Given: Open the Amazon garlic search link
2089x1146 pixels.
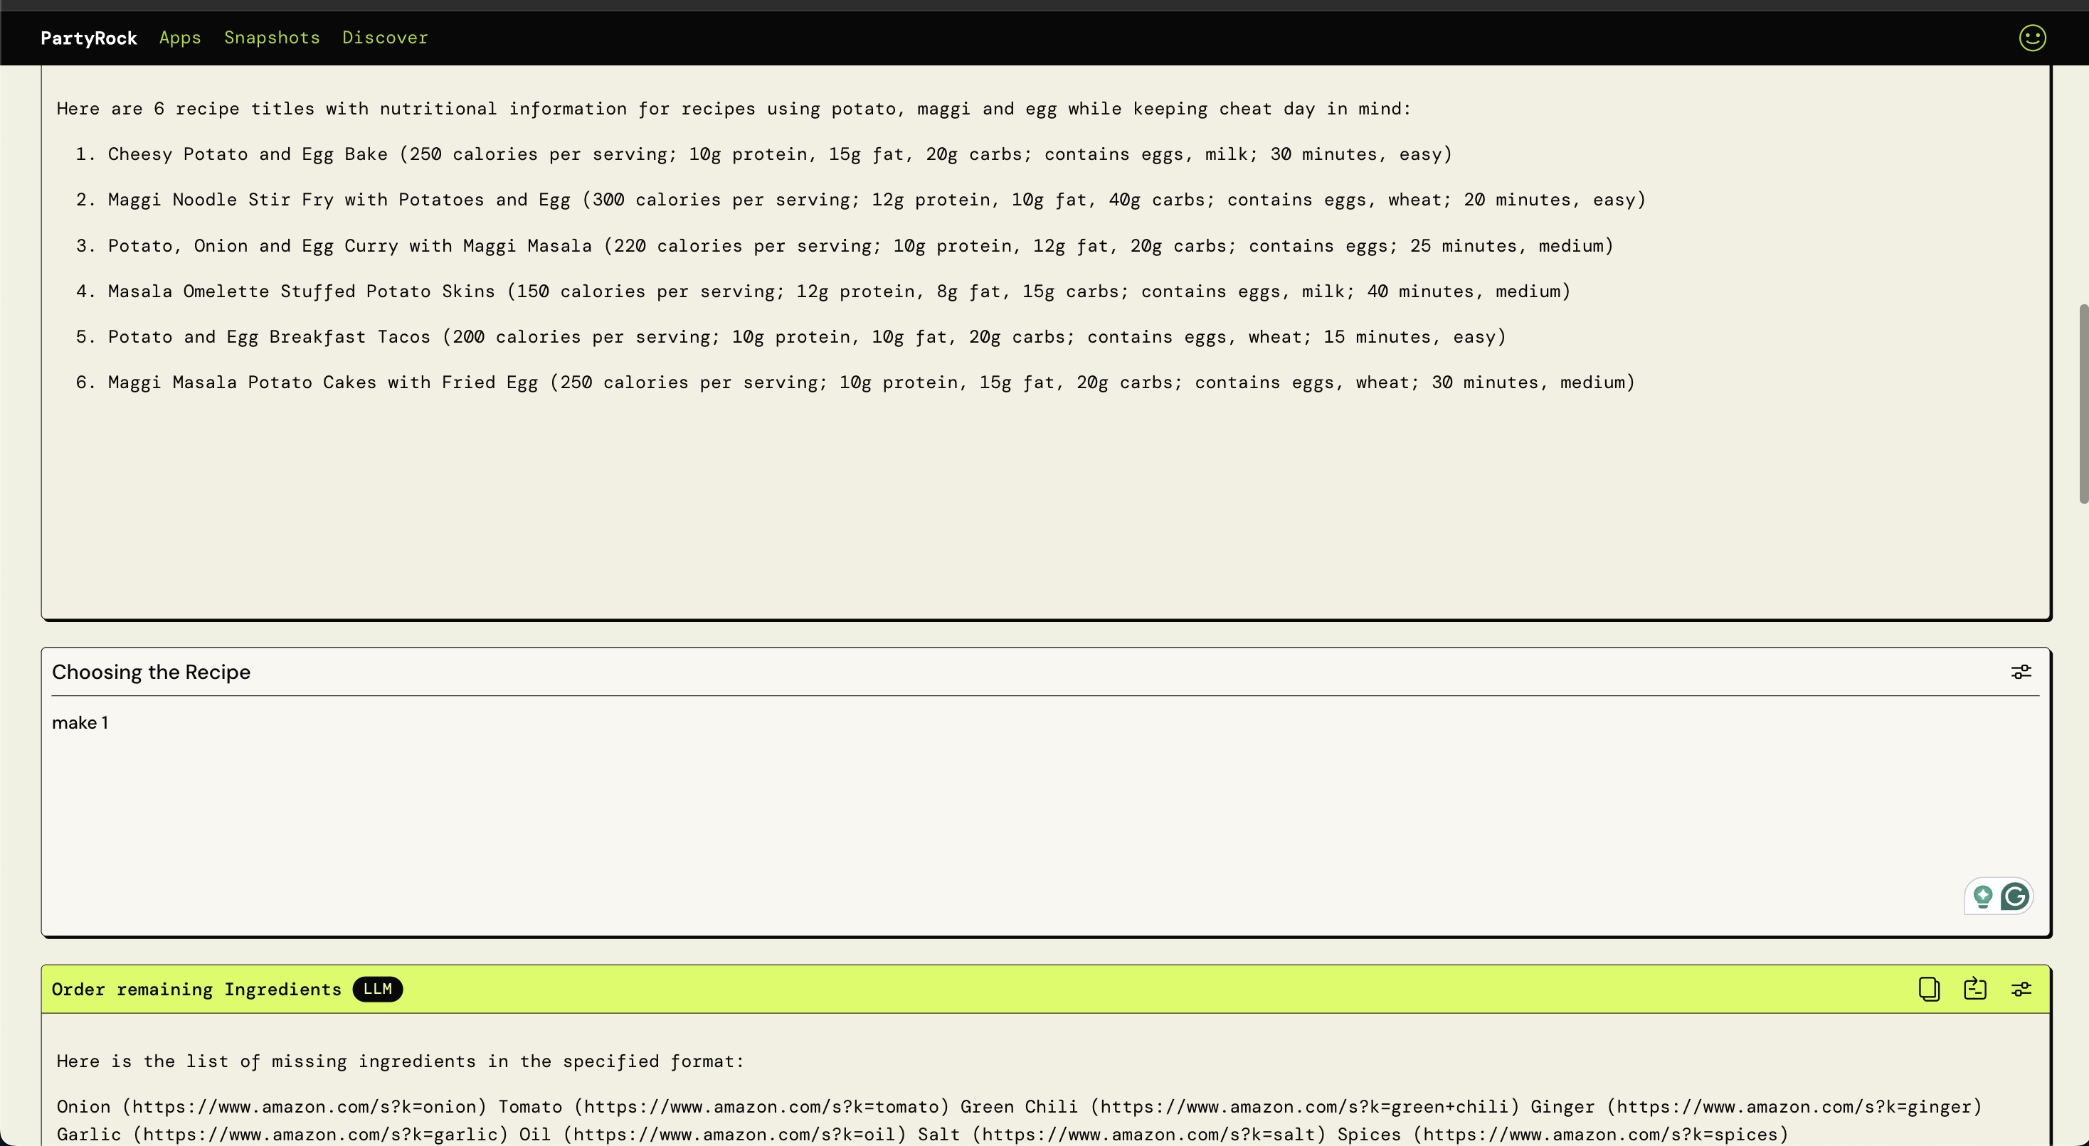Looking at the screenshot, I should coord(320,1134).
